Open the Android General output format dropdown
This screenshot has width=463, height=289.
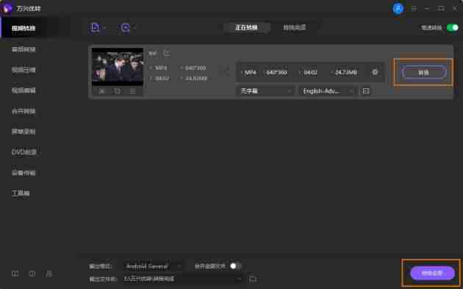coord(153,266)
